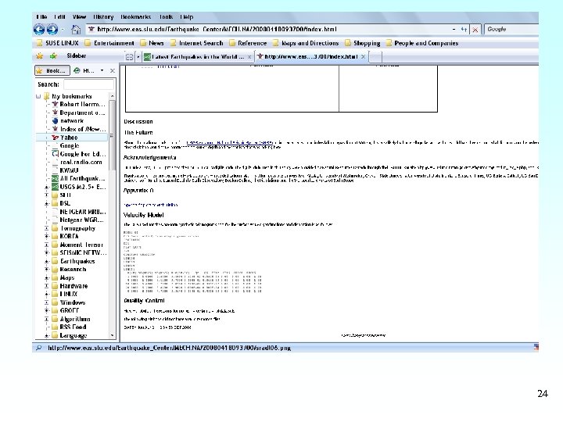Open a new tab with blank tab button

[x=375, y=57]
